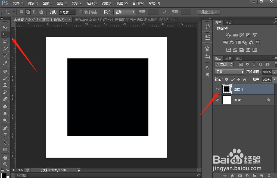The width and height of the screenshot is (277, 178).
Task: Open the Character panel icon
Action: click(207, 67)
